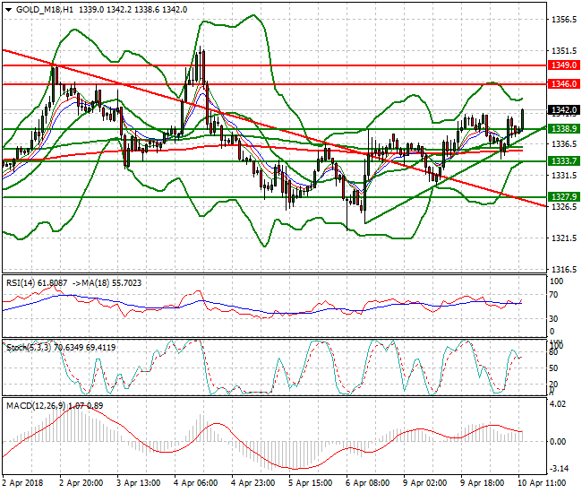
Task: Click the MACD scale value 4.02
Action: [558, 404]
